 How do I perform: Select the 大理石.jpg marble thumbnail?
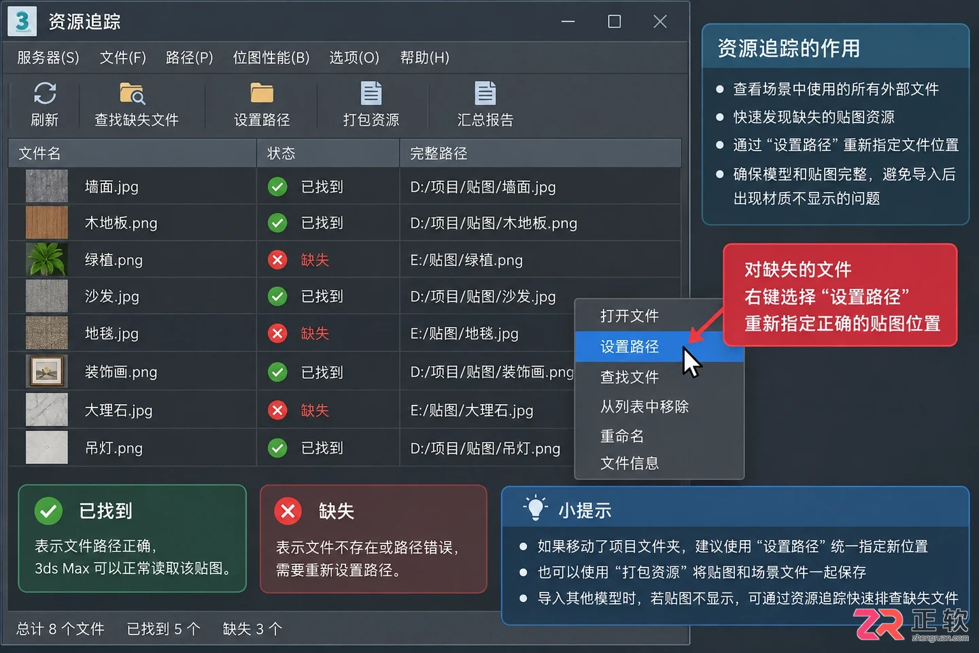click(47, 409)
